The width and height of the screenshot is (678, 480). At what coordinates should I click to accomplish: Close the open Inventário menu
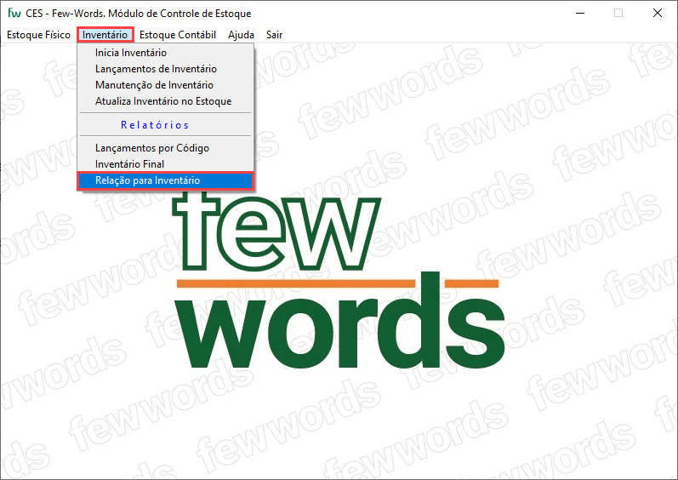tap(105, 35)
